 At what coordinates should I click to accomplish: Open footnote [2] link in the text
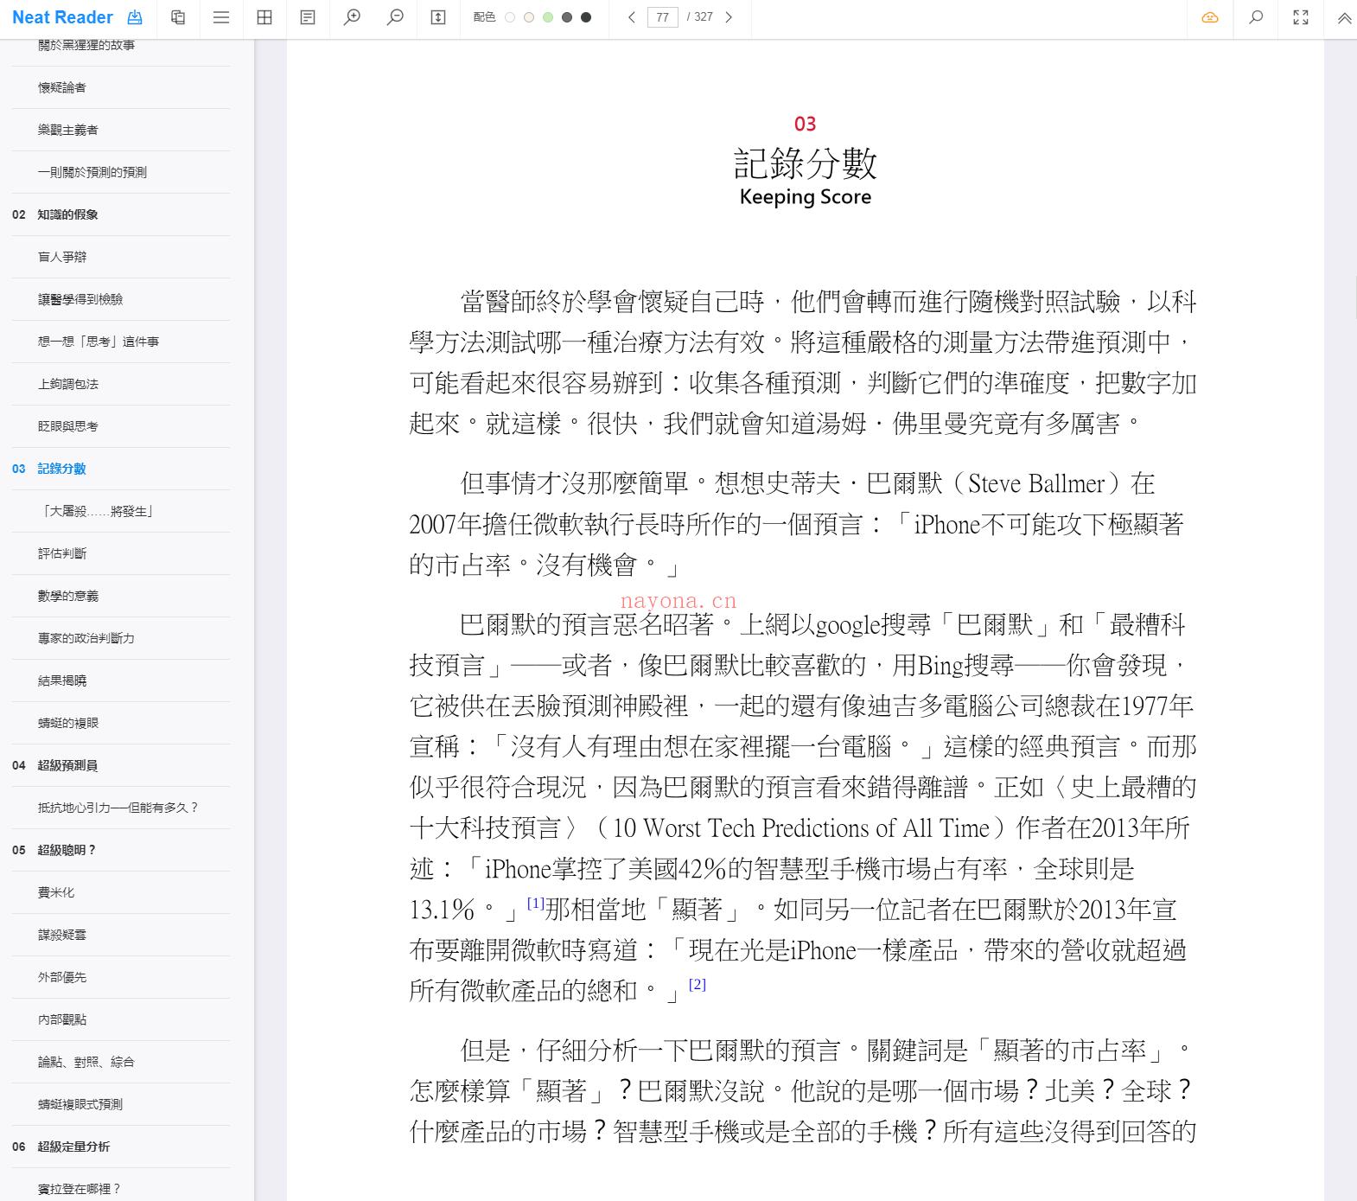point(698,984)
